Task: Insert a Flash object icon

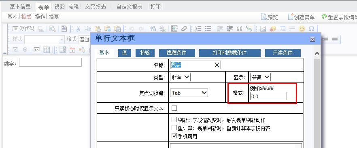Action: pos(273,29)
